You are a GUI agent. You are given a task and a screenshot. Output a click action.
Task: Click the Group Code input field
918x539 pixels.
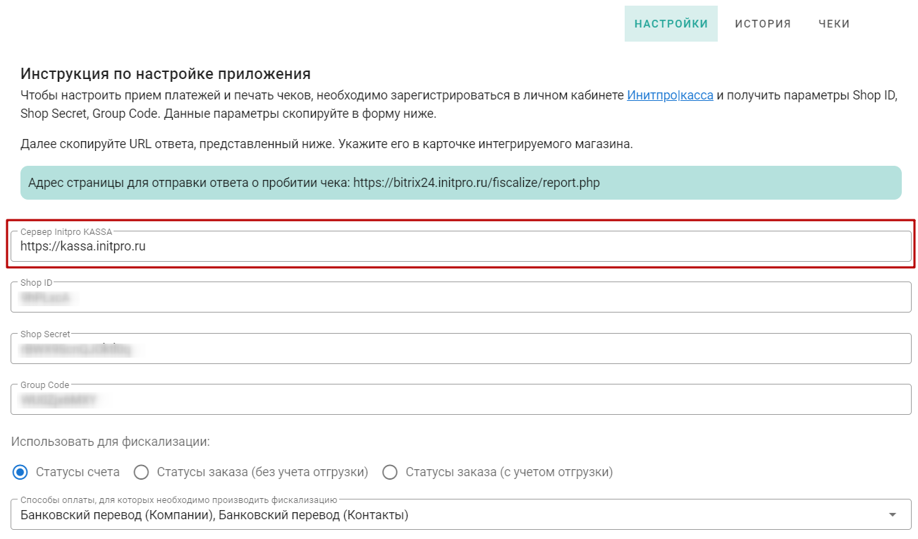coord(461,399)
